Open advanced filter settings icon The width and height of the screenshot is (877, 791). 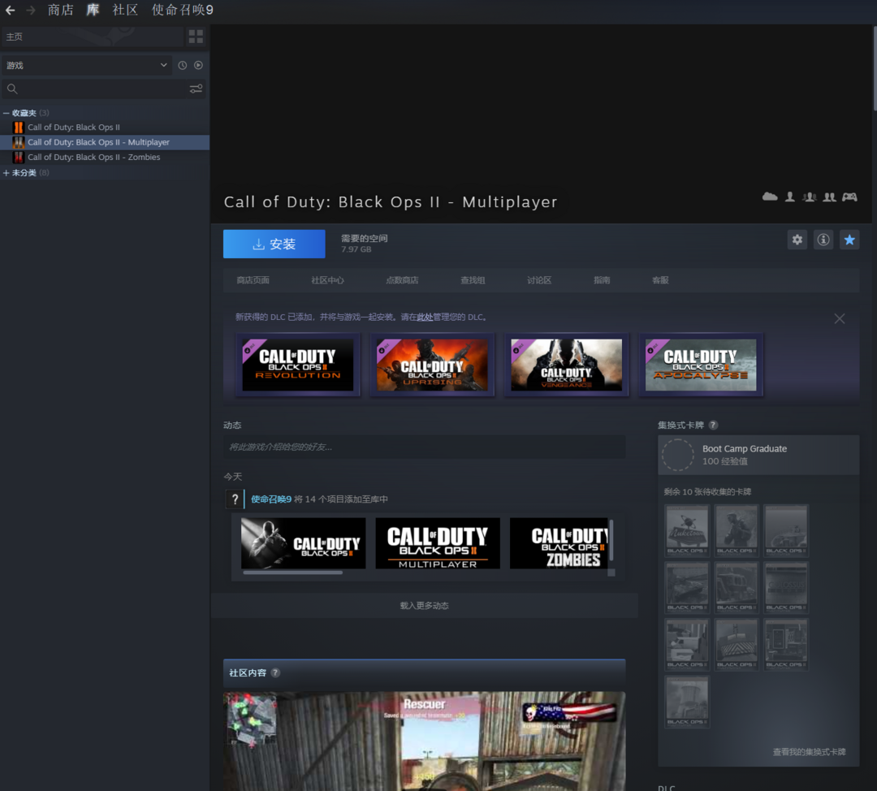point(196,89)
